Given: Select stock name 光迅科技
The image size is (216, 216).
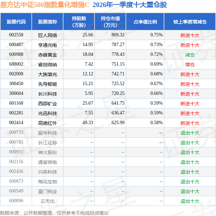Looking at the screenshot, I should coord(48,113).
